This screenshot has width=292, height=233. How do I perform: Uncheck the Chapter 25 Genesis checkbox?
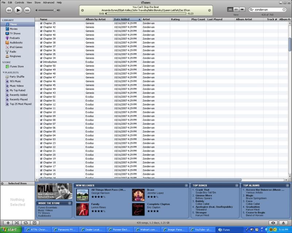41,23
